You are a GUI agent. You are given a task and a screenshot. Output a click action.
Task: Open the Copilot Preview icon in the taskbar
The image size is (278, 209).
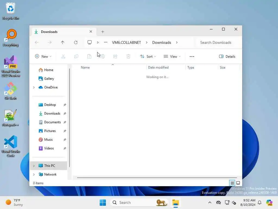[269, 202]
